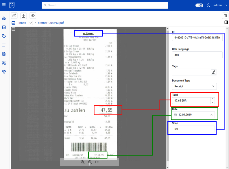Zoom out of the receipt preview
The width and height of the screenshot is (229, 169).
coord(90,162)
